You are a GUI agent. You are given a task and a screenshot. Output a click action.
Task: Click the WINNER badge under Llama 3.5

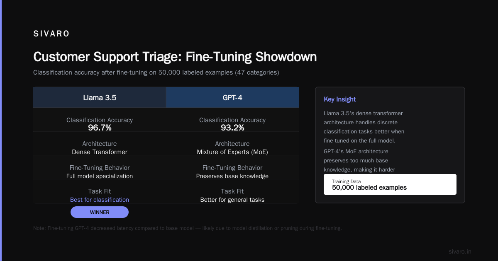100,212
